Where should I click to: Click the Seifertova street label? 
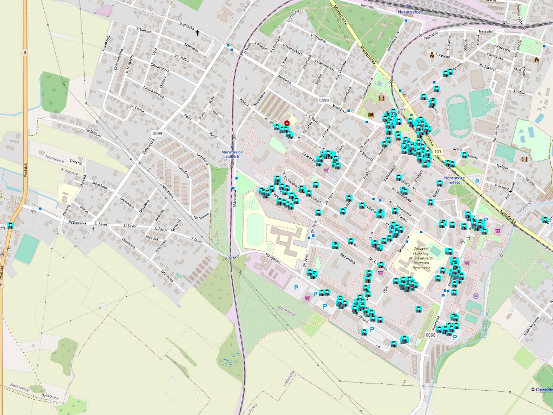tap(93, 133)
